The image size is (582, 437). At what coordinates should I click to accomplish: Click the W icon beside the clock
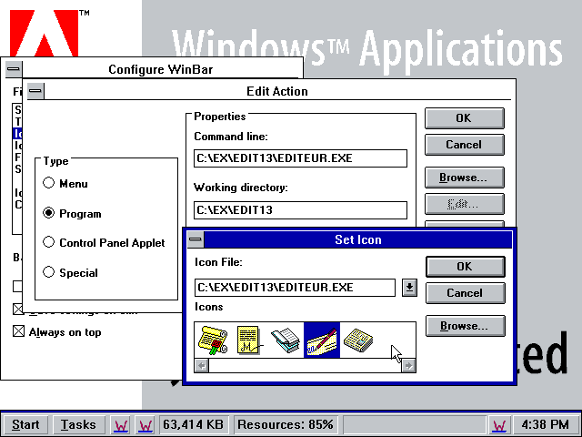pyautogui.click(x=499, y=424)
